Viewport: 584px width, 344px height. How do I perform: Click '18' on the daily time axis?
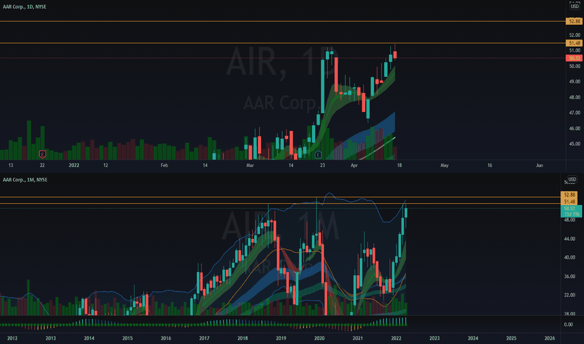(399, 165)
